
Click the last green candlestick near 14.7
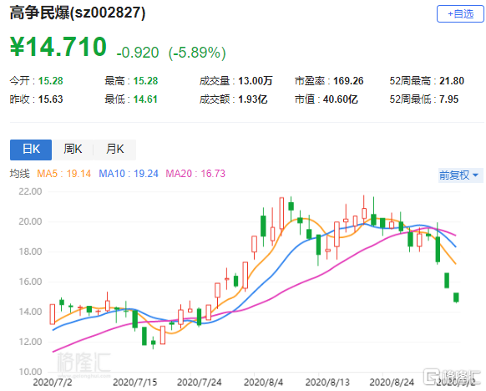456,297
